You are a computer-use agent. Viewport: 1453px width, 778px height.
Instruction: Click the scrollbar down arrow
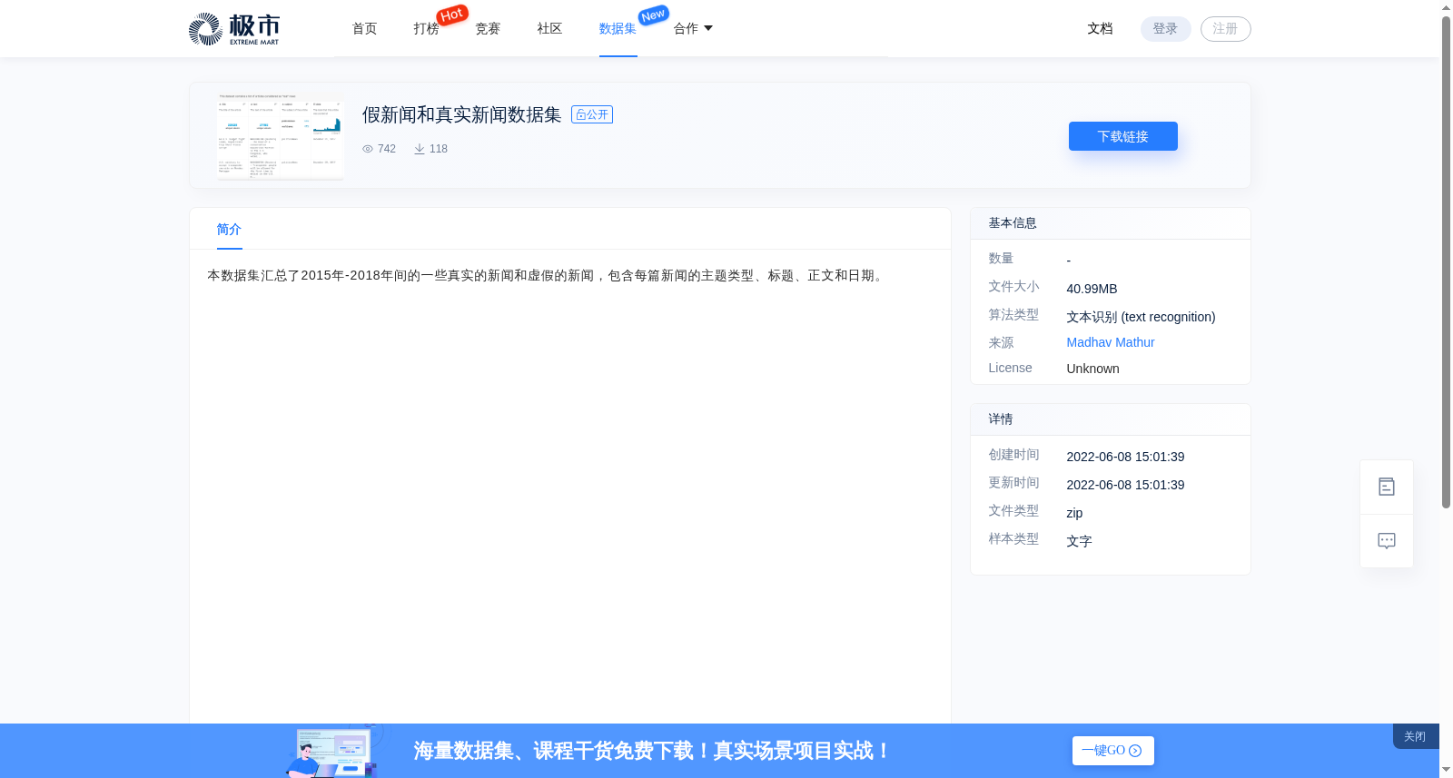point(1446,770)
